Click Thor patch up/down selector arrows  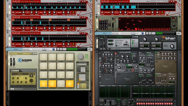pos(133,37)
